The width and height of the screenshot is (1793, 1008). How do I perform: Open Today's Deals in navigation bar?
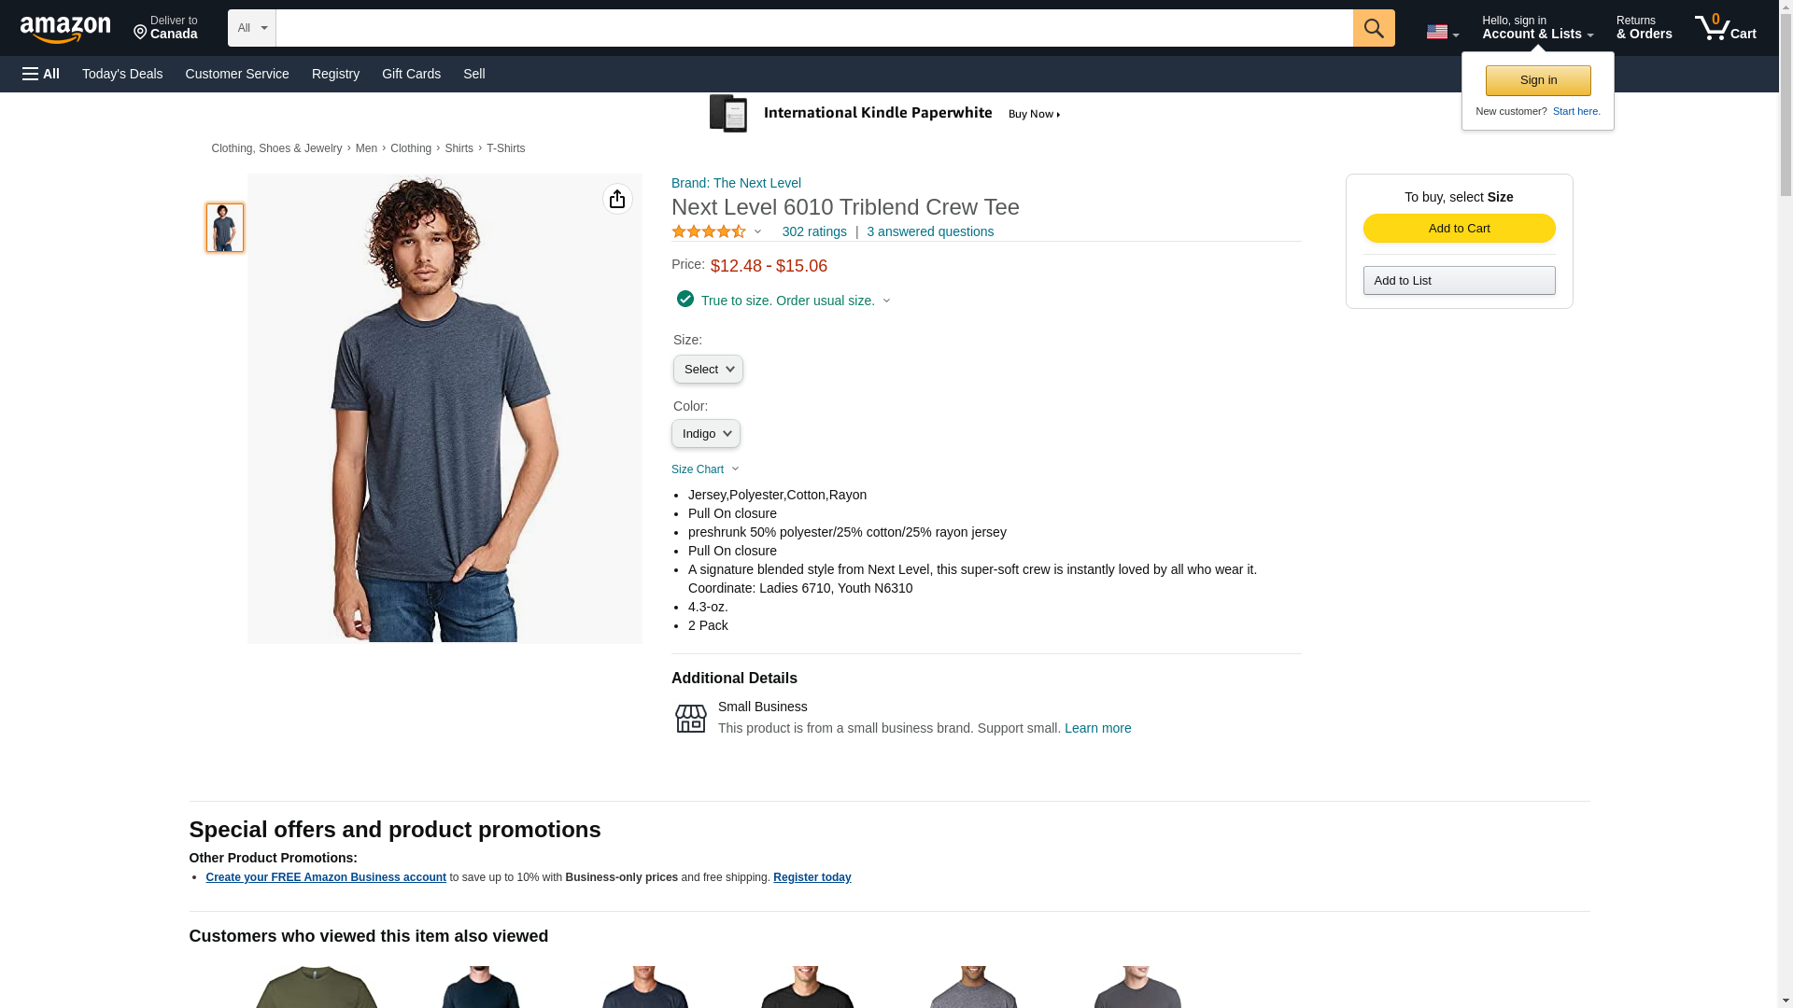click(122, 74)
